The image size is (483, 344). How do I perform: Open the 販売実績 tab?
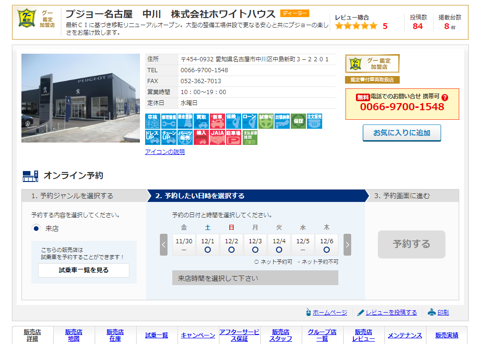pyautogui.click(x=447, y=335)
